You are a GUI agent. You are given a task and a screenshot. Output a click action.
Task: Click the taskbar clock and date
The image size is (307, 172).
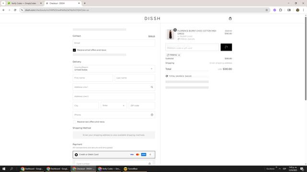293,169
